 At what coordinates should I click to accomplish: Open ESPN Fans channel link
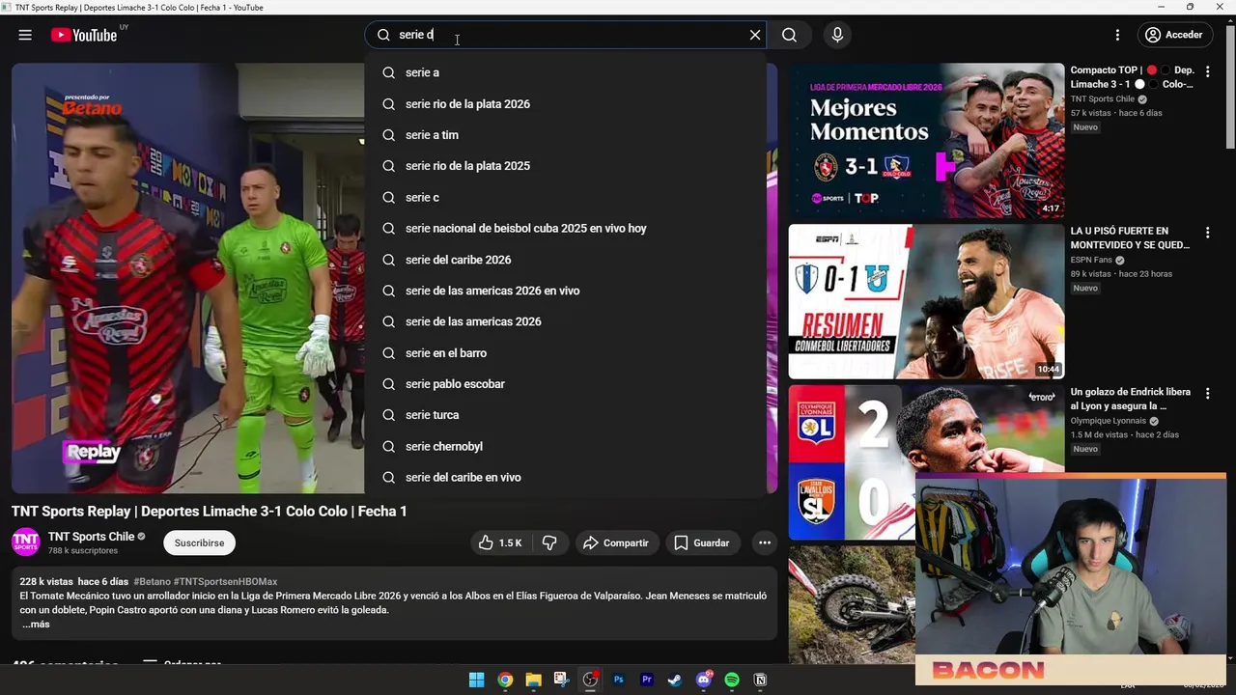pos(1092,260)
